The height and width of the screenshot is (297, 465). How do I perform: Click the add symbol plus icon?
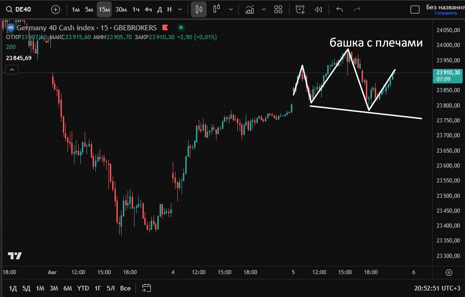pyautogui.click(x=55, y=9)
